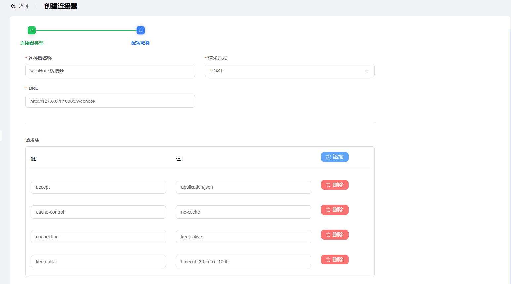This screenshot has width=511, height=284.
Task: Click the 创建连接器 page title
Action: pos(61,6)
